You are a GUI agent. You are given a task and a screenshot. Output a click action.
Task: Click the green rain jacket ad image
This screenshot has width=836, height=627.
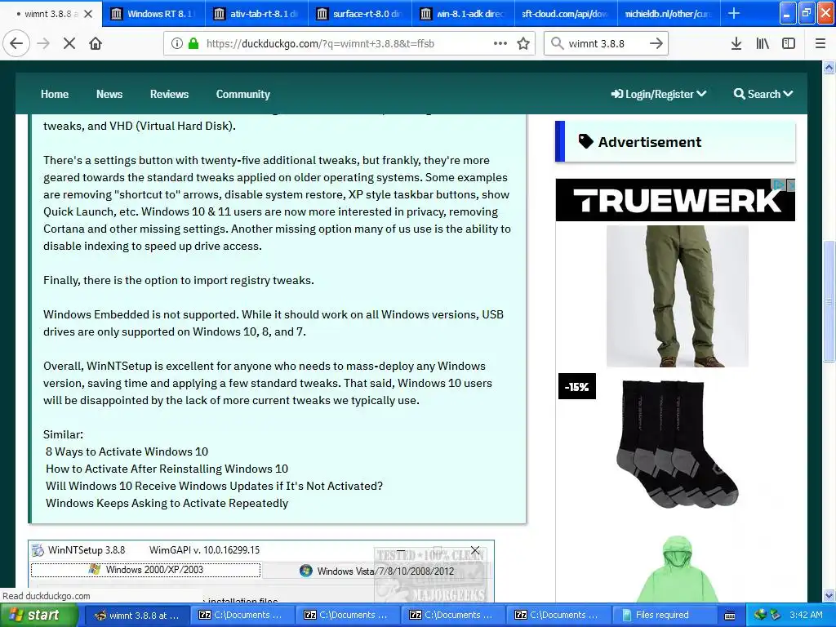click(x=677, y=569)
